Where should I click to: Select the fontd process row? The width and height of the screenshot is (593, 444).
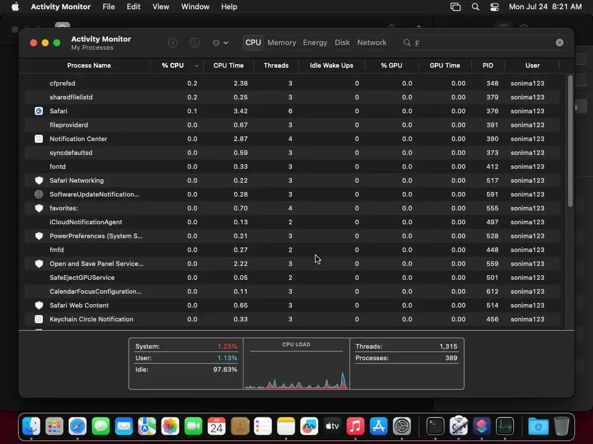coord(292,166)
